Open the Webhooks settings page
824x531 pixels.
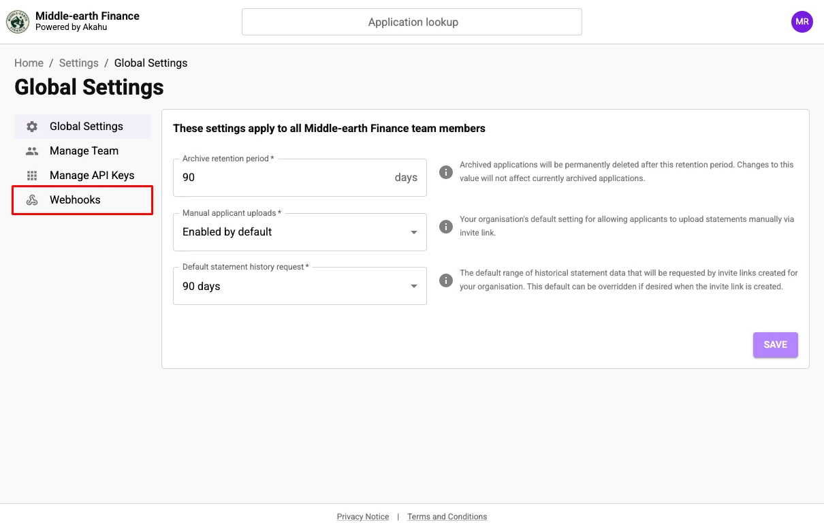click(82, 200)
